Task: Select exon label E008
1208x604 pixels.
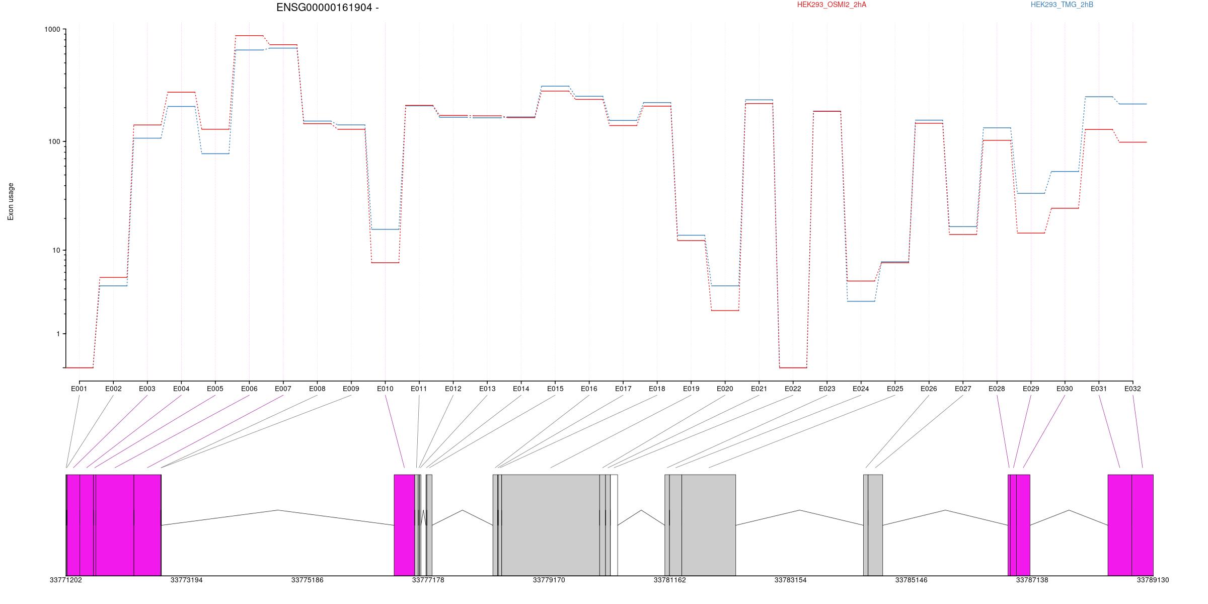Action: coord(317,389)
